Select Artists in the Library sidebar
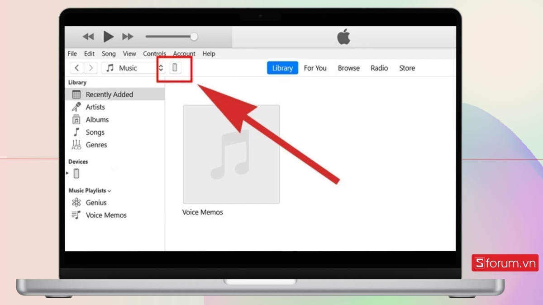Viewport: 543px width, 305px height. [95, 107]
